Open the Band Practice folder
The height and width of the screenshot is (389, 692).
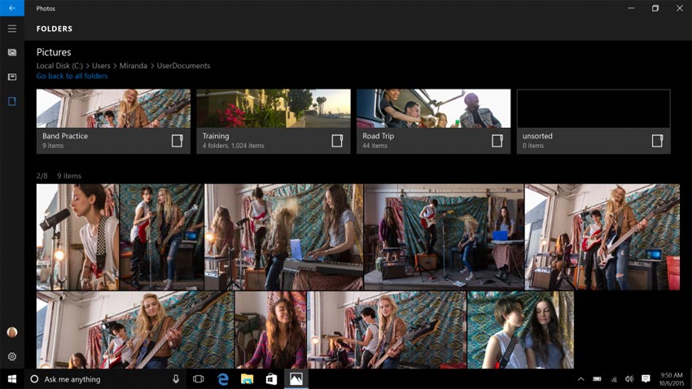click(x=113, y=121)
